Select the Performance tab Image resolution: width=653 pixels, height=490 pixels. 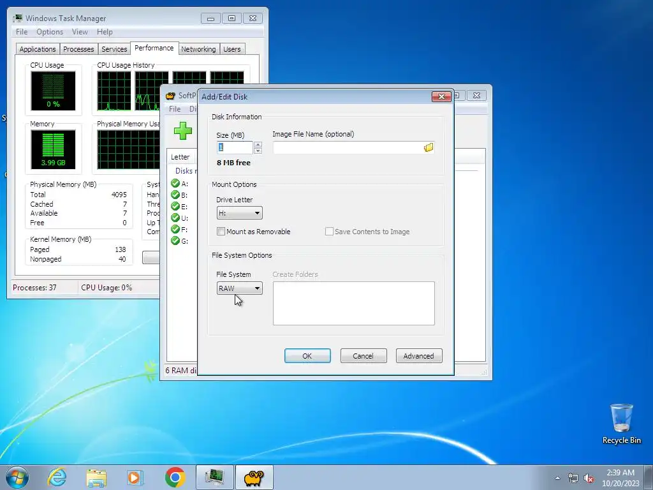point(154,48)
